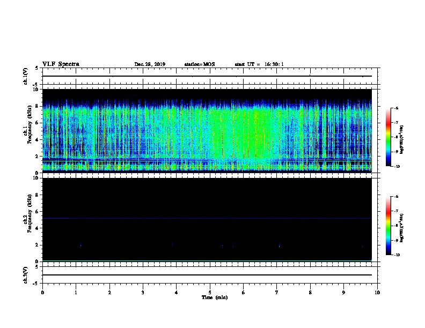Screen dimensions: 425x328
Task: Select the log(PSD) label beside ch.2 colorbar
Action: coord(402,228)
